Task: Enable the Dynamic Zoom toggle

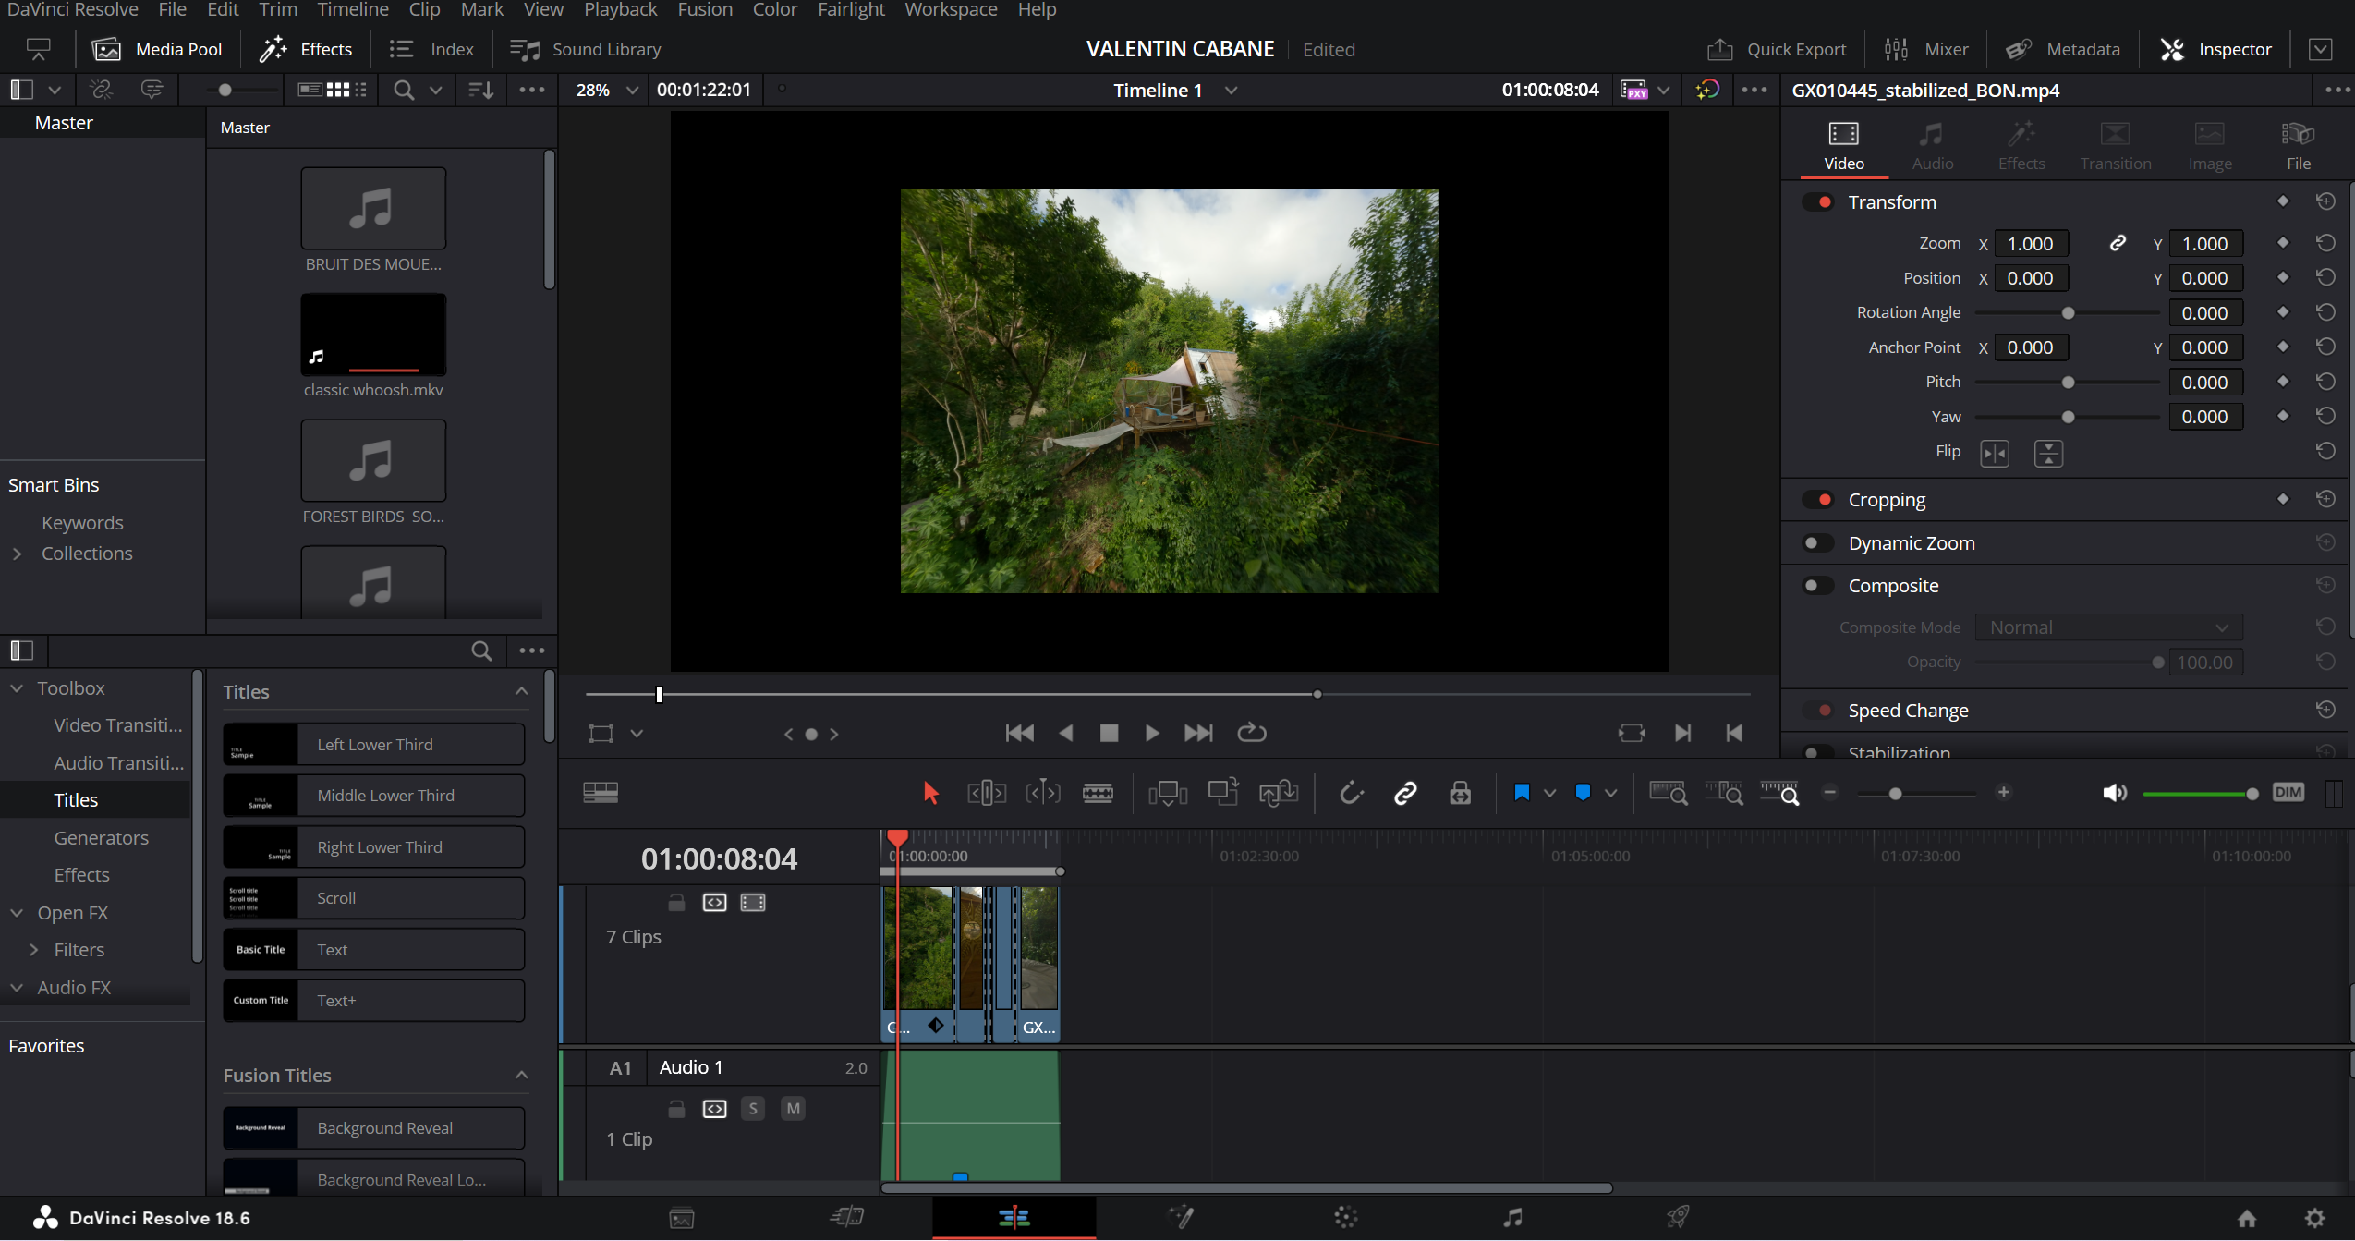Action: 1818,543
